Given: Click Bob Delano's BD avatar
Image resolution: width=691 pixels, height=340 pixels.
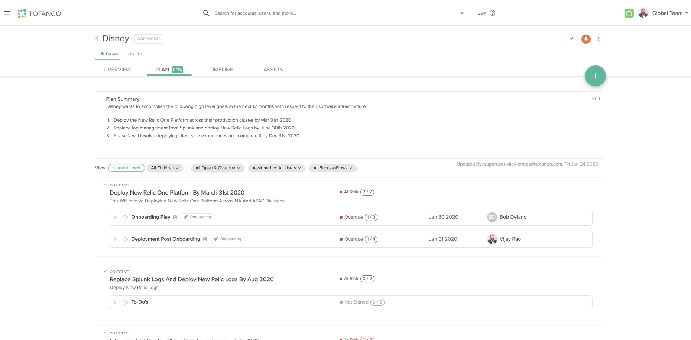Looking at the screenshot, I should point(492,217).
